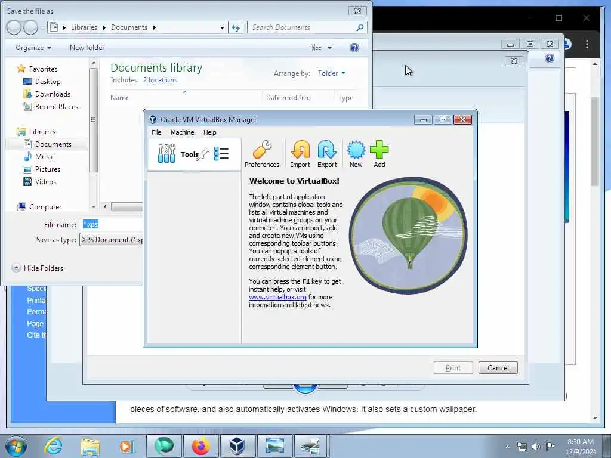
Task: Open the Tools list menu icon
Action: pyautogui.click(x=221, y=154)
